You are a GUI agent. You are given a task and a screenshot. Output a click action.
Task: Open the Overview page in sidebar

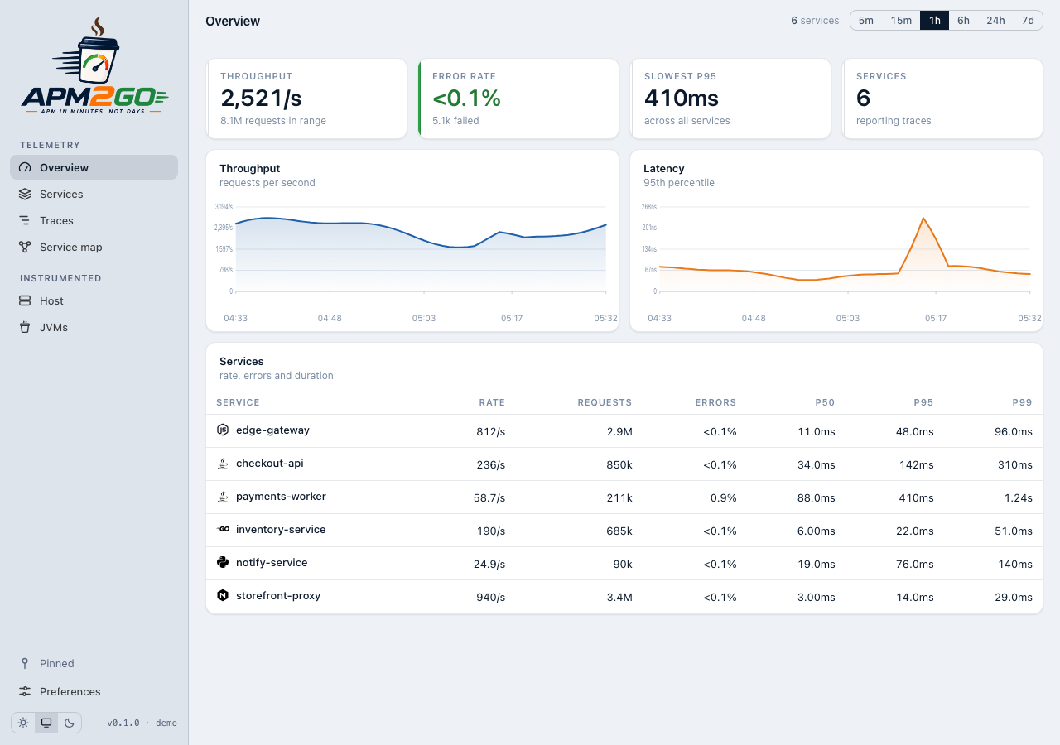[94, 167]
